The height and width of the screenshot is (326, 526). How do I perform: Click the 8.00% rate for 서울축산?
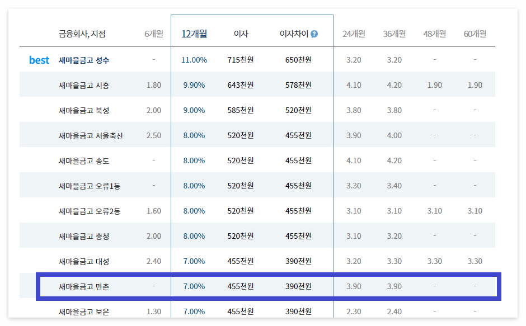(x=194, y=135)
